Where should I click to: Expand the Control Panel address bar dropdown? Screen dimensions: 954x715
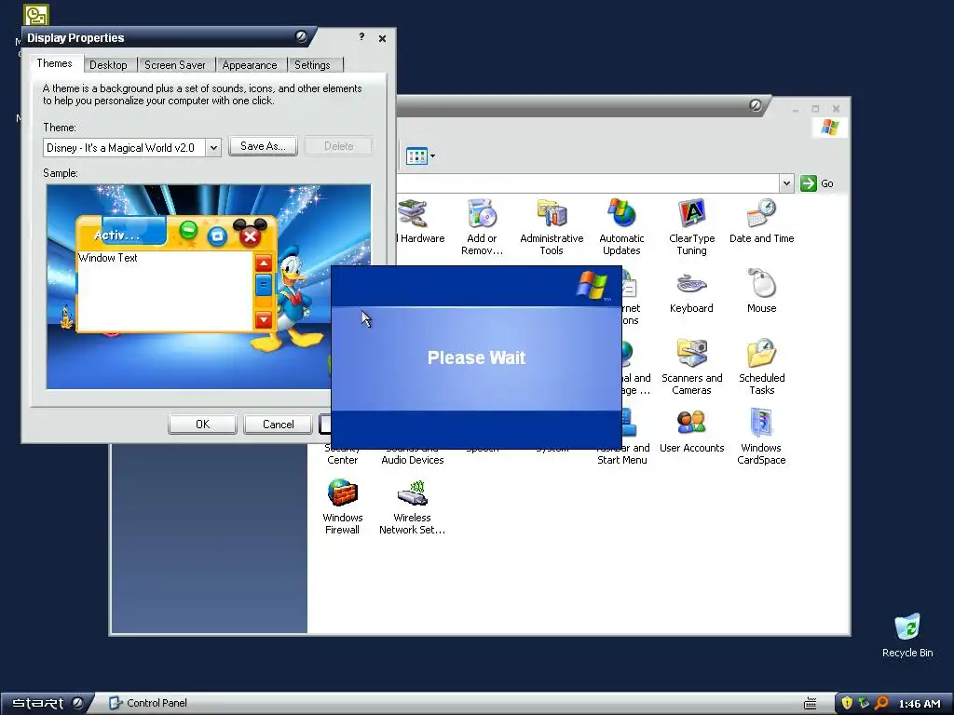click(x=786, y=183)
